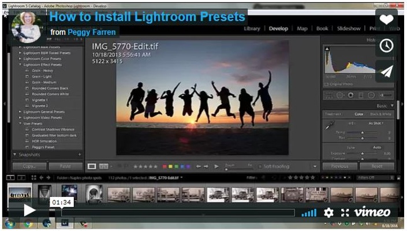The image size is (407, 231).
Task: Switch to the Slideshow module
Action: coord(349,28)
